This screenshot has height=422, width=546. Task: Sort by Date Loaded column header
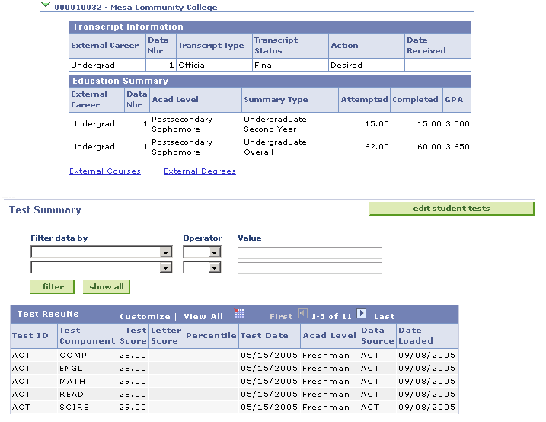[x=416, y=336]
